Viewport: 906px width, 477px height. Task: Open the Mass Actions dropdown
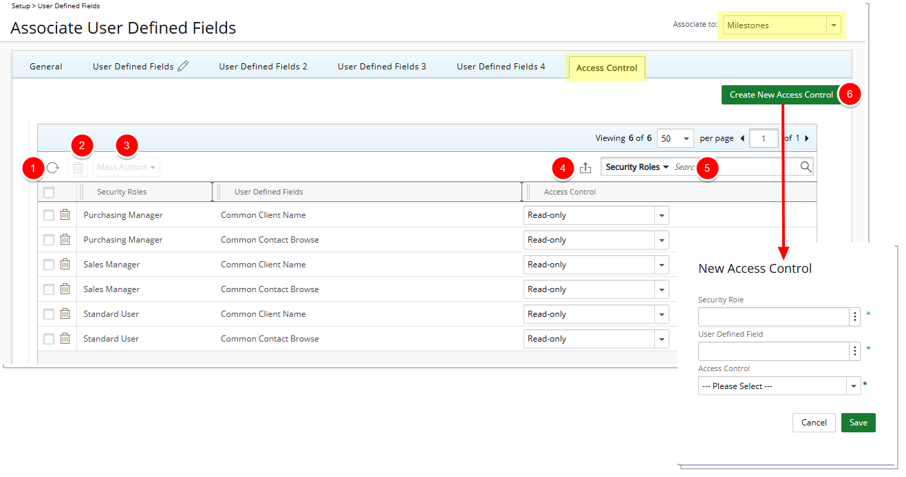[x=126, y=166]
